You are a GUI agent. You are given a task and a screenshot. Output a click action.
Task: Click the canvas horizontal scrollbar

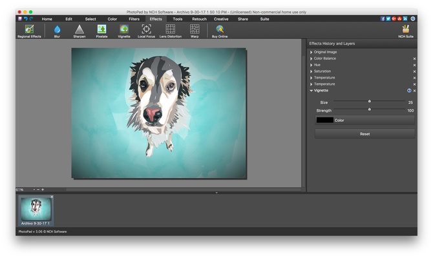click(x=184, y=190)
